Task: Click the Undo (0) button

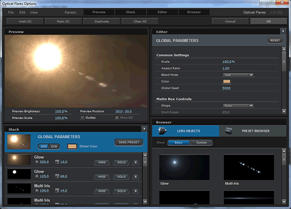Action: [x=25, y=21]
